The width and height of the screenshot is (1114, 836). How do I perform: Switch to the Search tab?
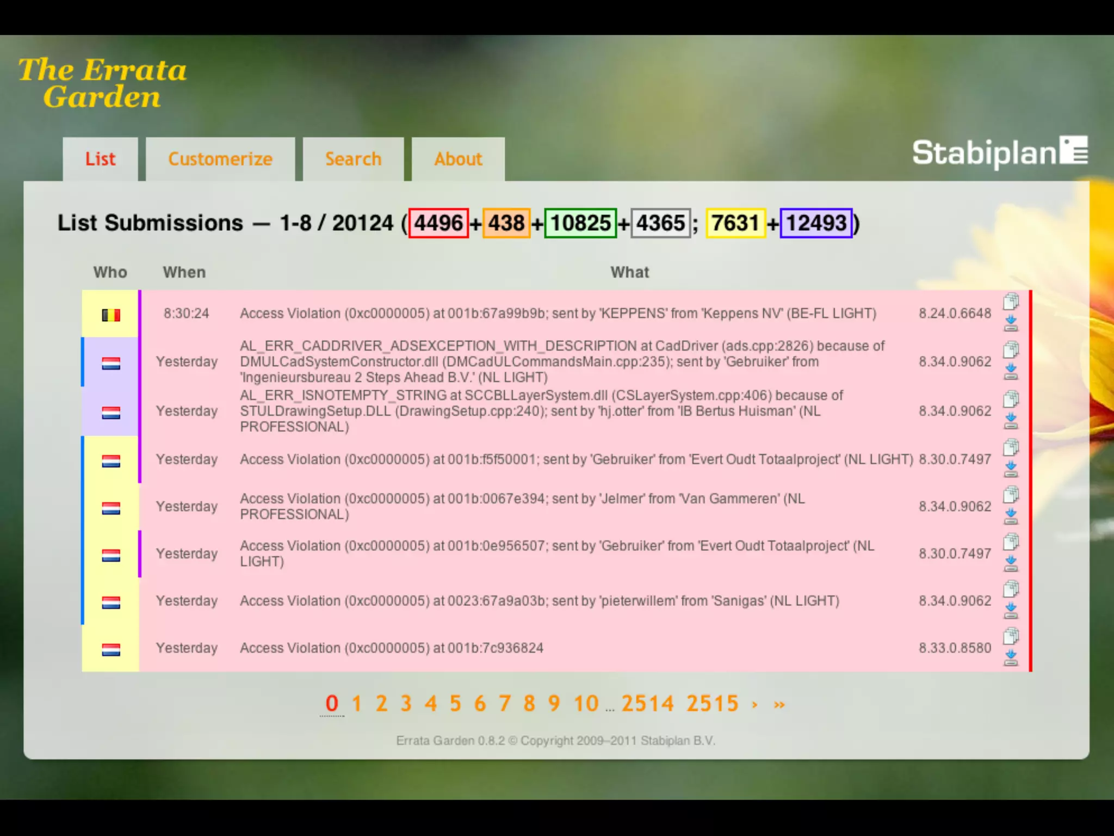(x=353, y=159)
